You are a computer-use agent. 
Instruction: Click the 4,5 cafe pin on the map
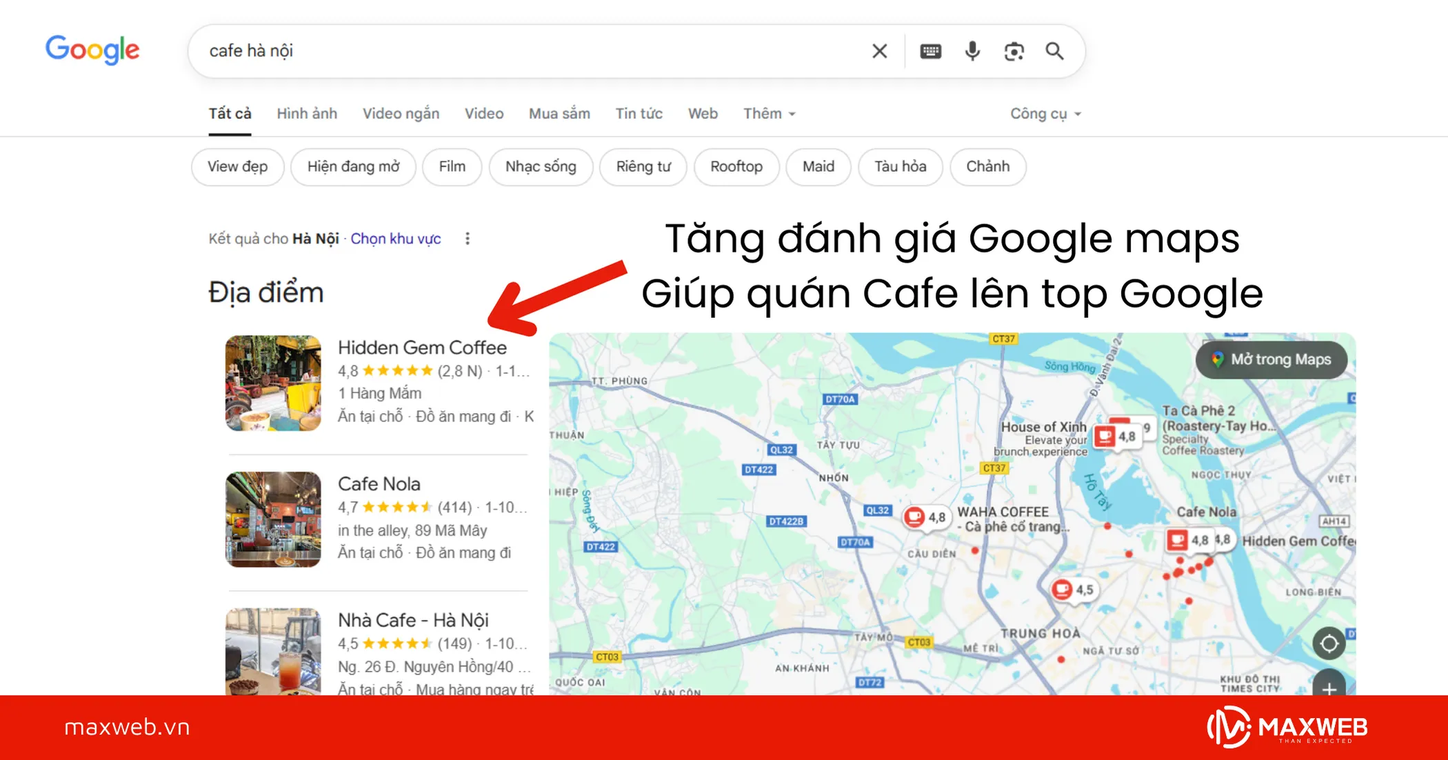(x=1072, y=590)
